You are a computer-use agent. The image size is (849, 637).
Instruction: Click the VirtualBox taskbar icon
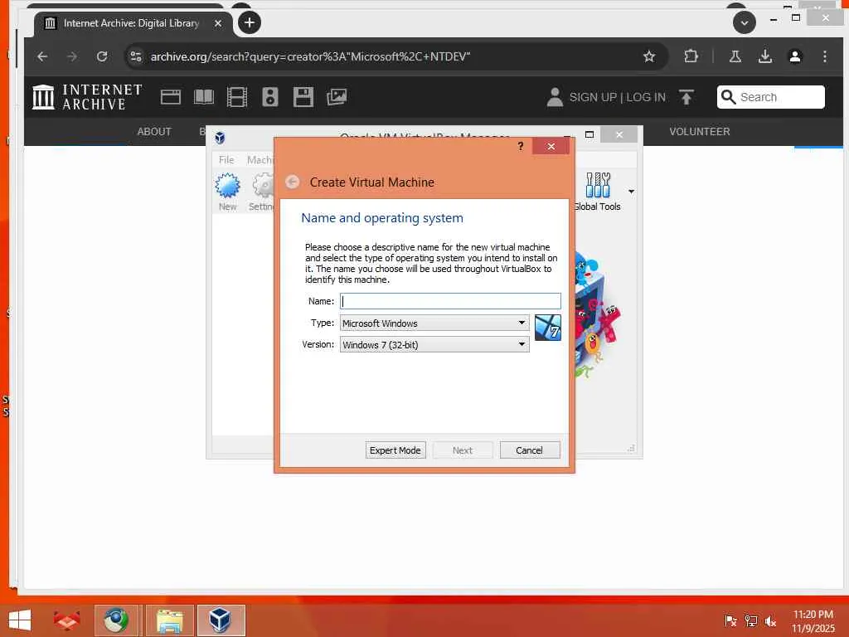click(221, 620)
